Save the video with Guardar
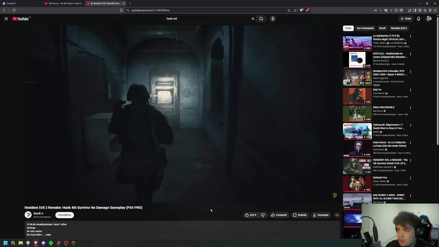 coord(300,215)
